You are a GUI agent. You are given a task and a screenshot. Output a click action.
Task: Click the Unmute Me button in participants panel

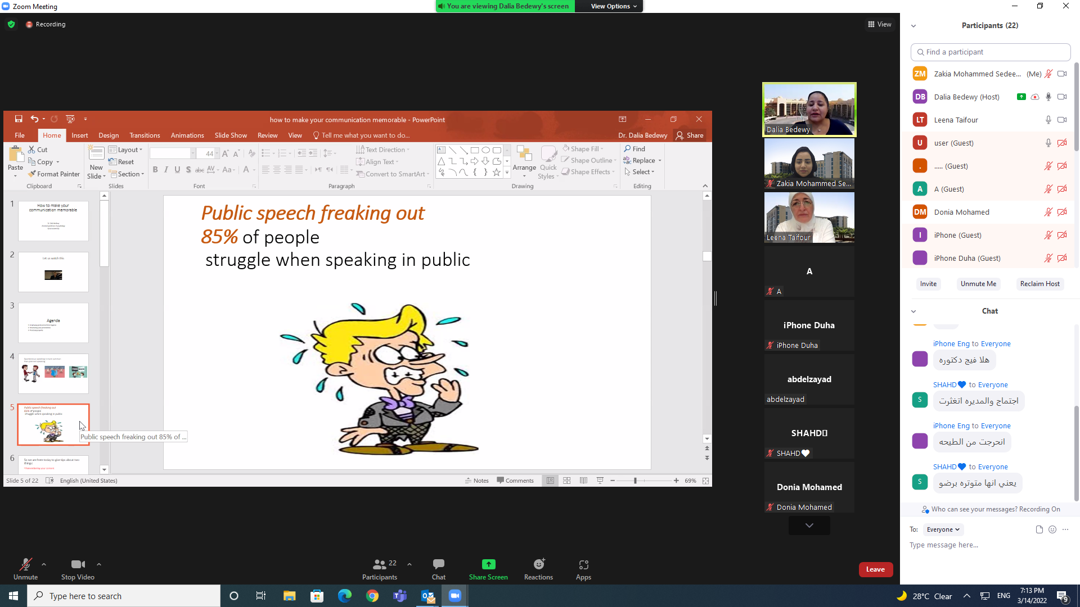pyautogui.click(x=978, y=284)
